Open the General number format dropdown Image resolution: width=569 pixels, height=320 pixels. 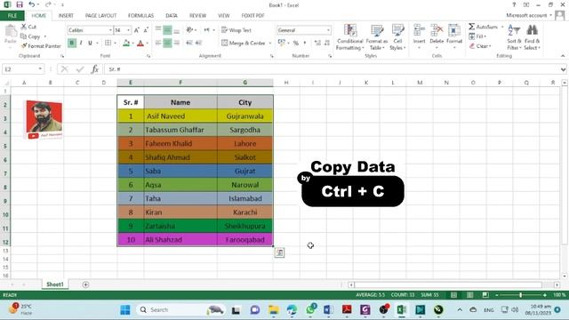(328, 30)
